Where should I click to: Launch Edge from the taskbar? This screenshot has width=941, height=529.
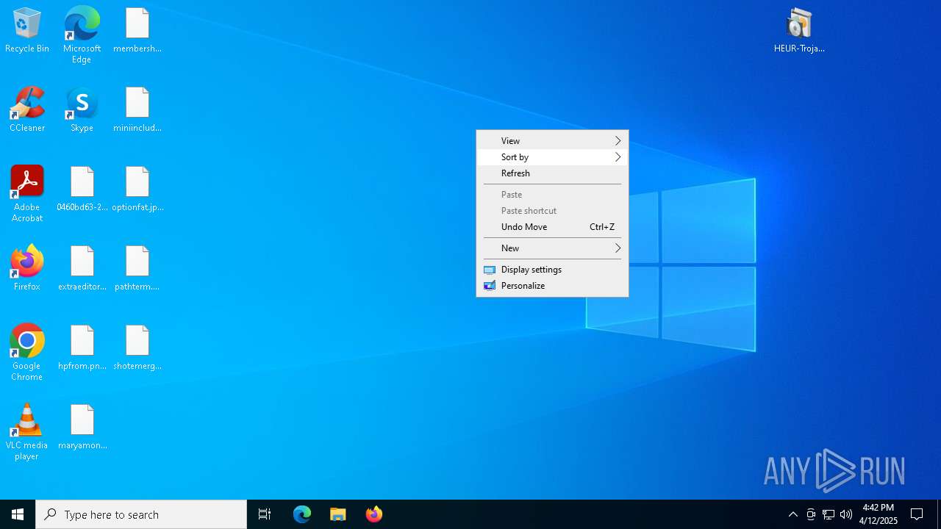pyautogui.click(x=302, y=514)
